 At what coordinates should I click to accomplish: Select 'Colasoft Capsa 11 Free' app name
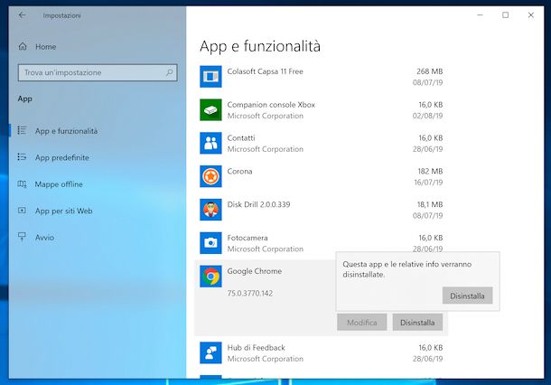point(265,71)
